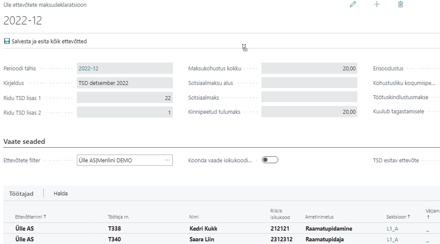The width and height of the screenshot is (440, 244).
Task: Click ID code 2312312
Action: tap(282, 239)
